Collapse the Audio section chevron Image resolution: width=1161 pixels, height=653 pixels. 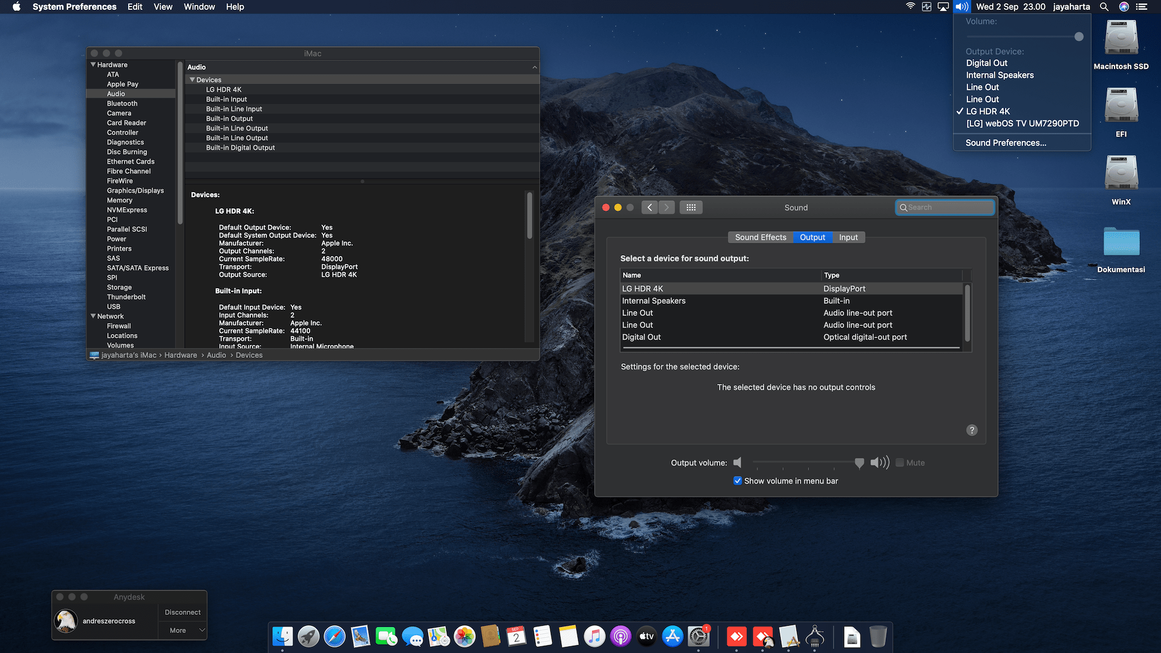(533, 67)
